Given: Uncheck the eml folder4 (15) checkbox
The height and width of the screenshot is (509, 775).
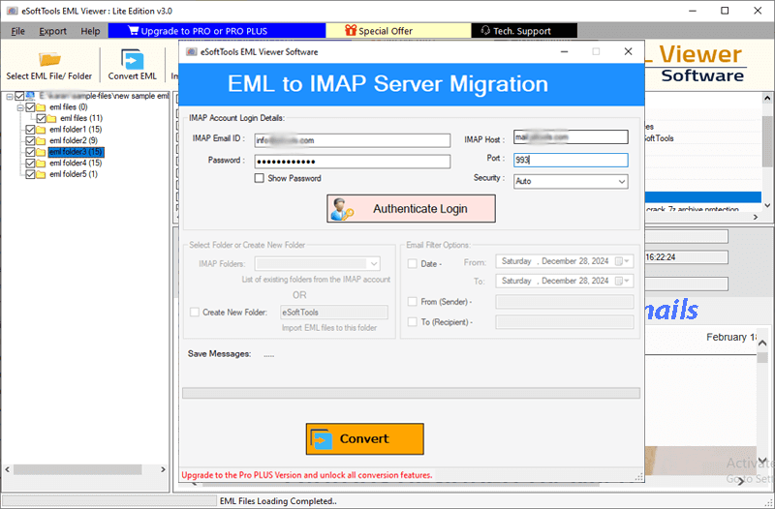Looking at the screenshot, I should click(x=30, y=163).
